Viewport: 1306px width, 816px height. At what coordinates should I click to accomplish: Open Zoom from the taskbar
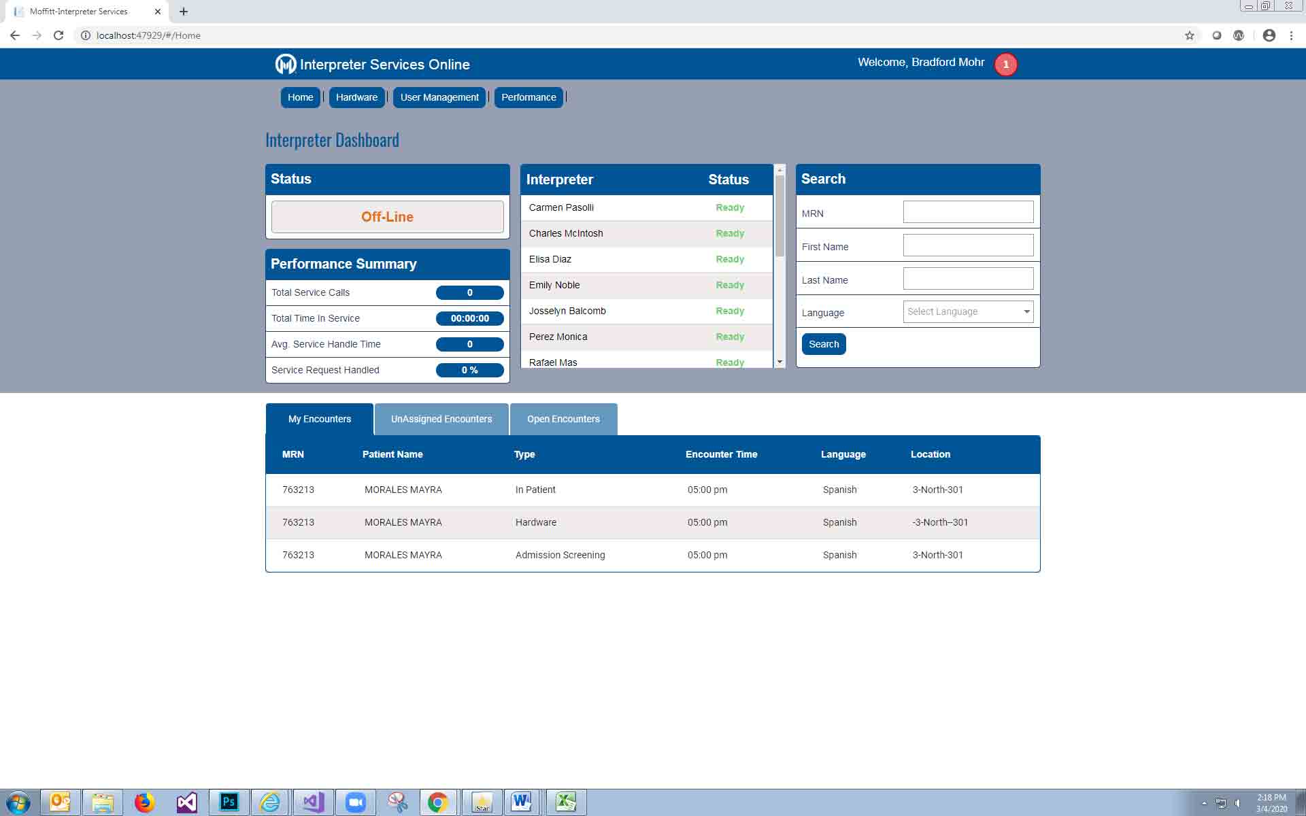355,802
